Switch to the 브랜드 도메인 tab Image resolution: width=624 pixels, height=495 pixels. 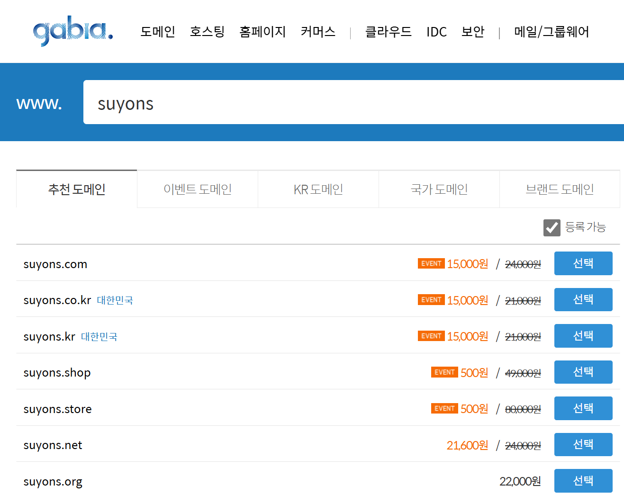[560, 189]
